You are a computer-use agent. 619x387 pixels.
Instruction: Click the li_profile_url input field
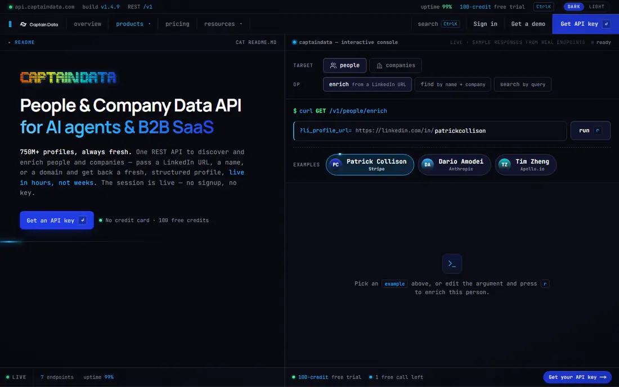pyautogui.click(x=430, y=130)
